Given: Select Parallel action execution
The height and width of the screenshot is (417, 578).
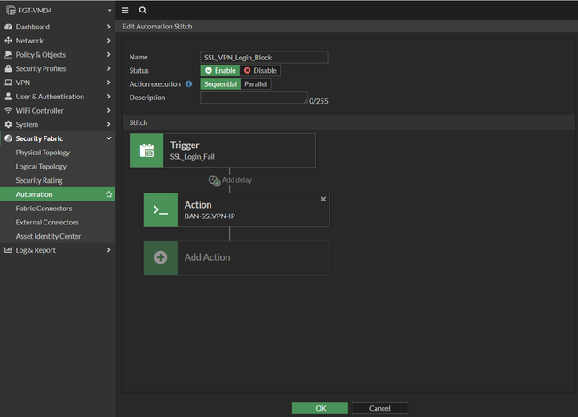Looking at the screenshot, I should pyautogui.click(x=256, y=84).
